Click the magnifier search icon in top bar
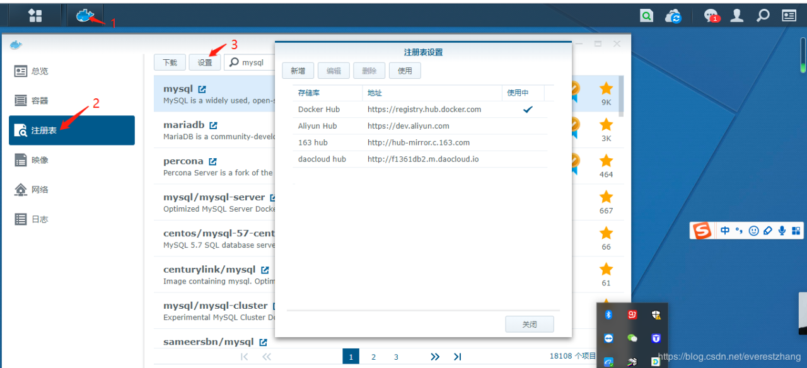 tap(763, 16)
